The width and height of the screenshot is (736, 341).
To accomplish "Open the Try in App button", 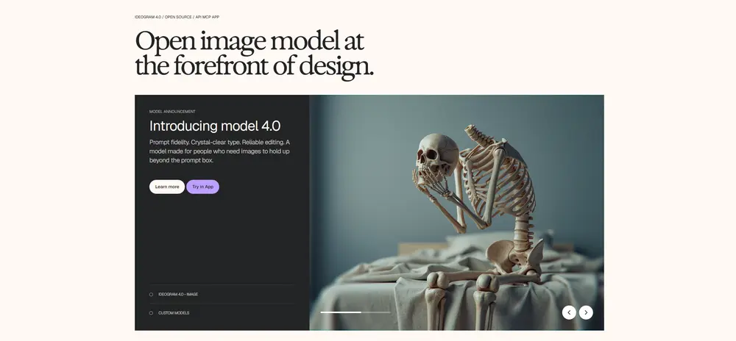I will tap(203, 187).
